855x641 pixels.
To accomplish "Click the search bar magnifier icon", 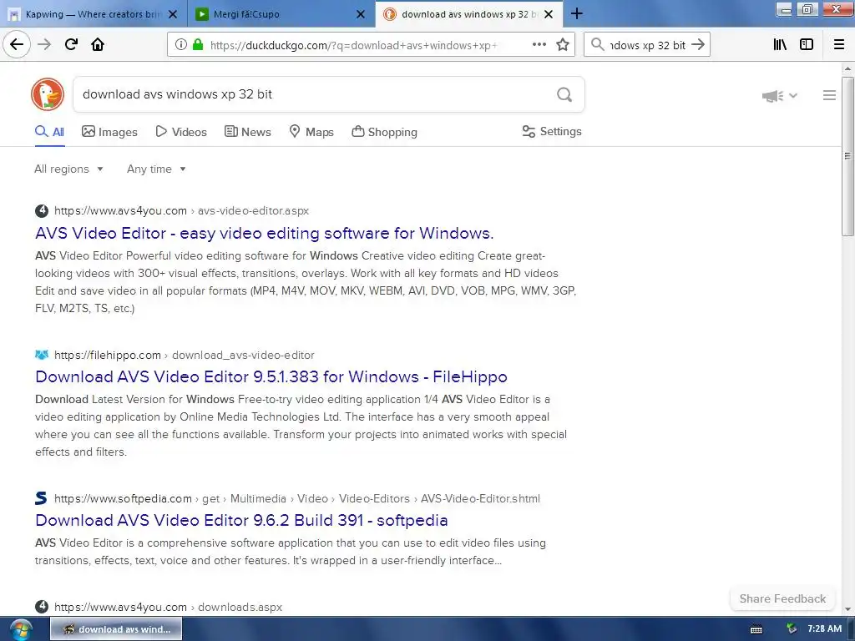I will (x=597, y=45).
